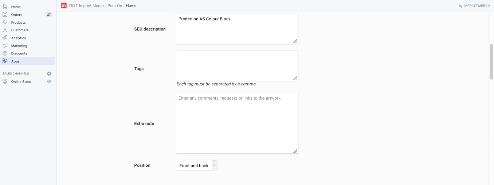Open the Position dropdown

196,165
